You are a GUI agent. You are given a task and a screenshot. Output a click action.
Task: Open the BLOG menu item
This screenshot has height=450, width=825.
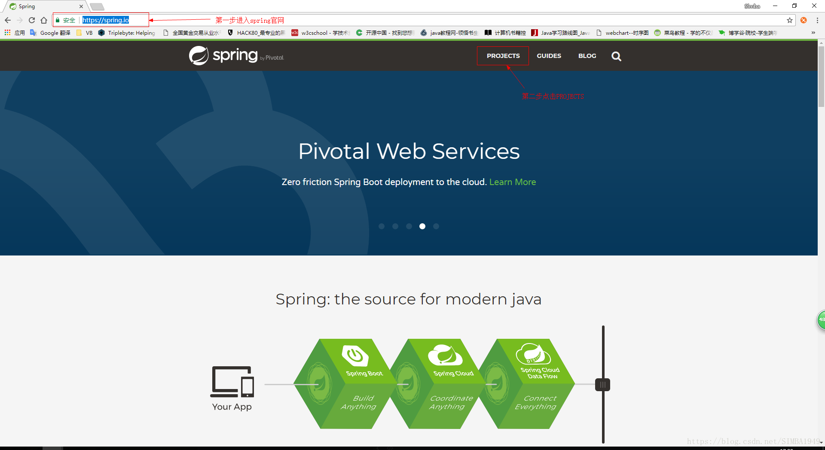point(587,56)
